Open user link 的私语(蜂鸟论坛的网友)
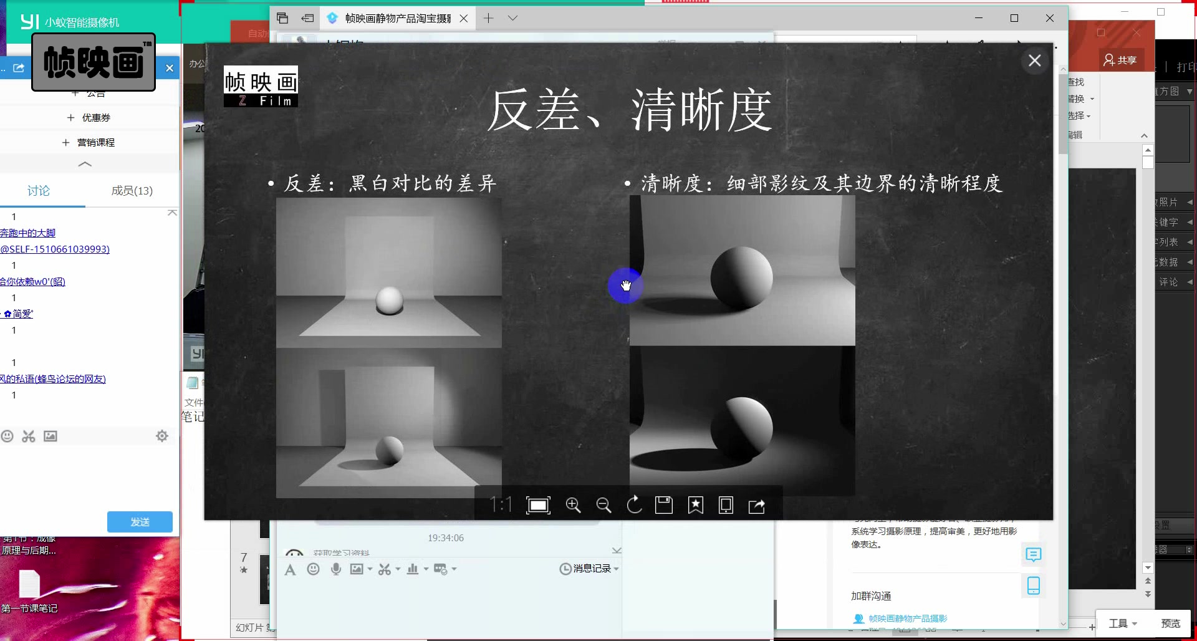 pos(53,378)
